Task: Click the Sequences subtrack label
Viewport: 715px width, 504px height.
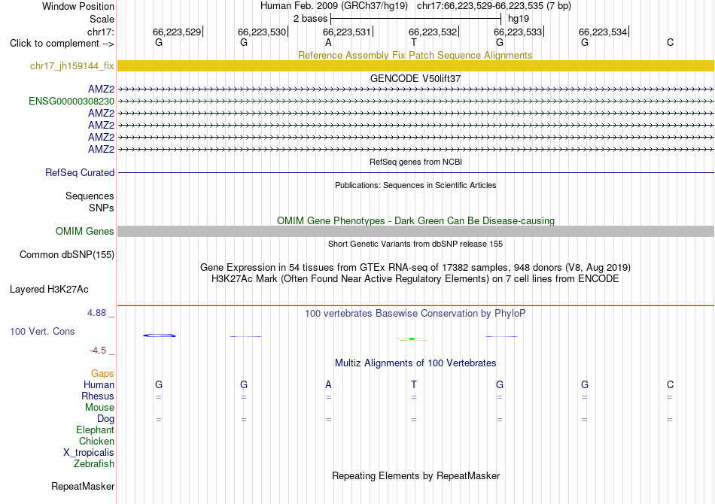Action: point(90,196)
